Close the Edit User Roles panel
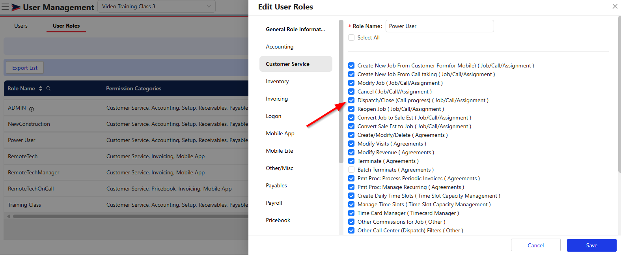 point(615,6)
